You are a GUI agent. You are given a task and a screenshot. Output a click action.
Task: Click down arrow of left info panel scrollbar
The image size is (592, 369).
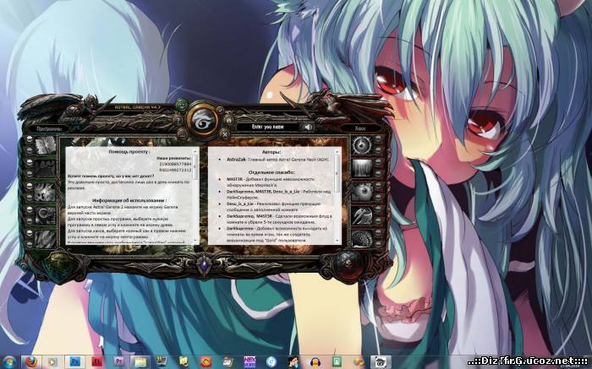[x=195, y=240]
